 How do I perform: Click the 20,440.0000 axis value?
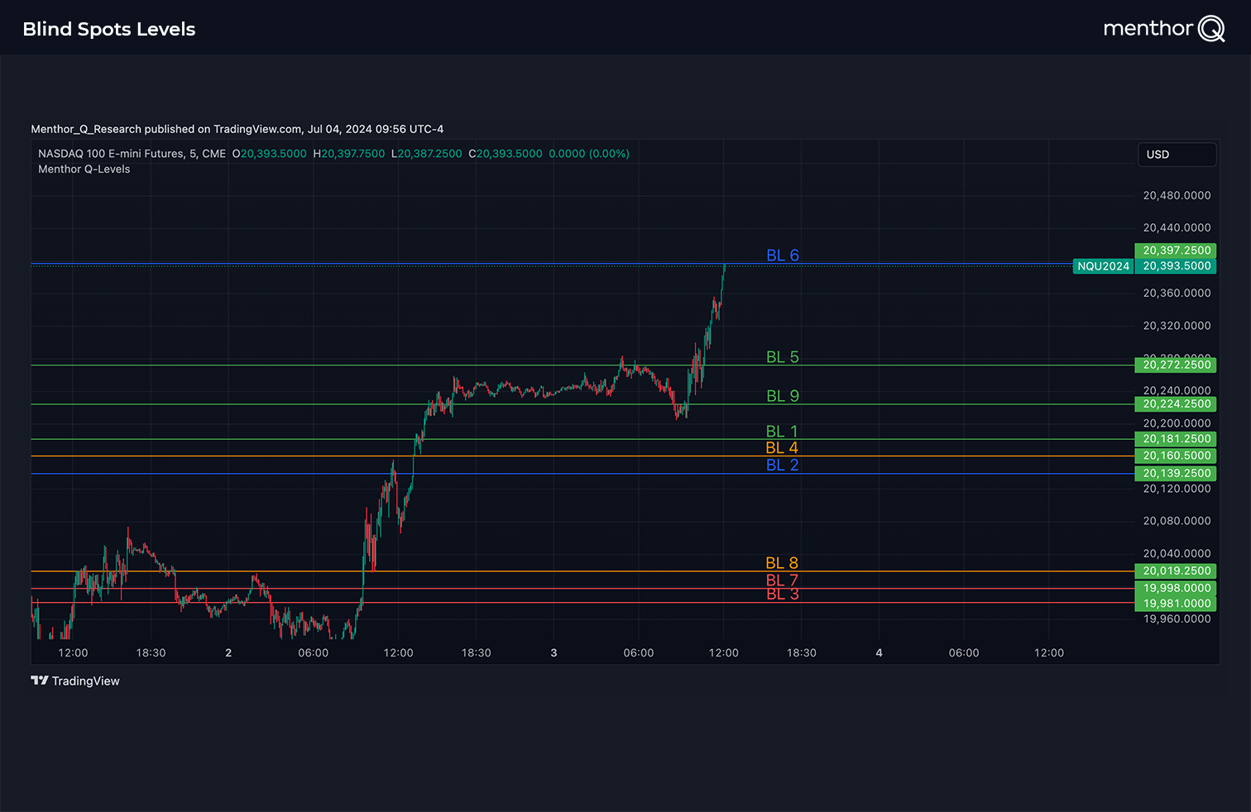coord(1177,227)
